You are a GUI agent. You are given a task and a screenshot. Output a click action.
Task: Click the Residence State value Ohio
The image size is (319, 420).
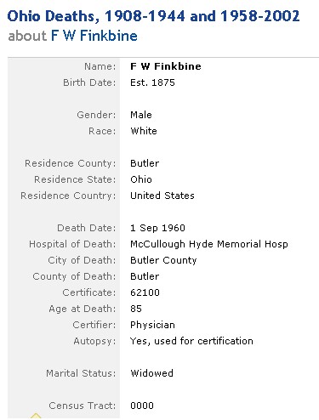pos(141,179)
